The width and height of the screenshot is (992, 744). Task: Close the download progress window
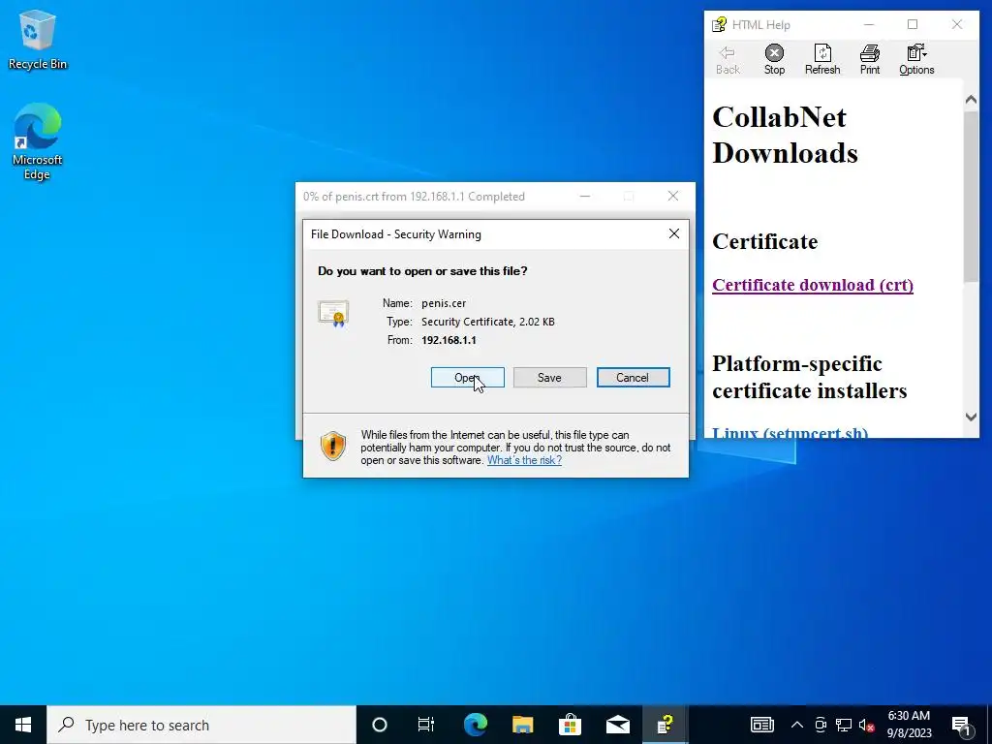673,196
